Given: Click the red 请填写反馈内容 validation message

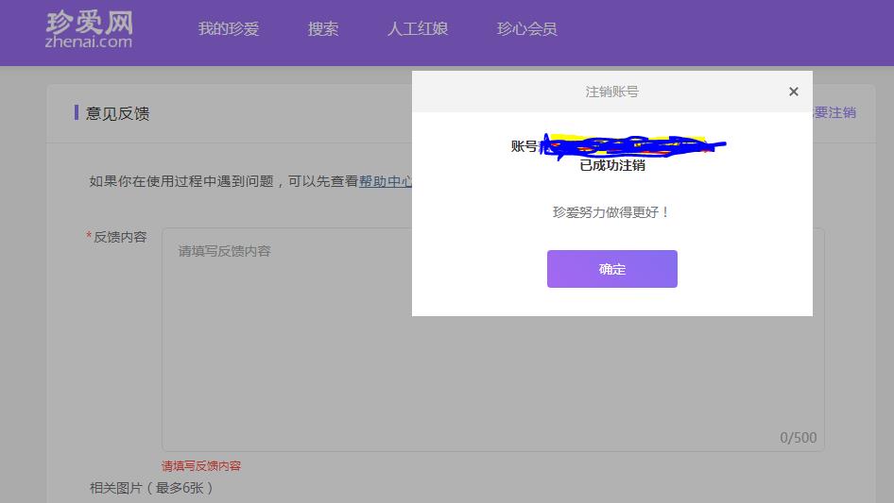Looking at the screenshot, I should pyautogui.click(x=201, y=466).
